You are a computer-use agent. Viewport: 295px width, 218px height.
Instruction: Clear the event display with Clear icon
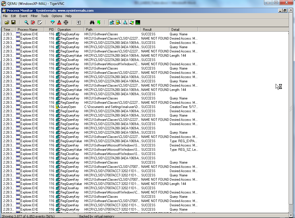(x=40, y=23)
